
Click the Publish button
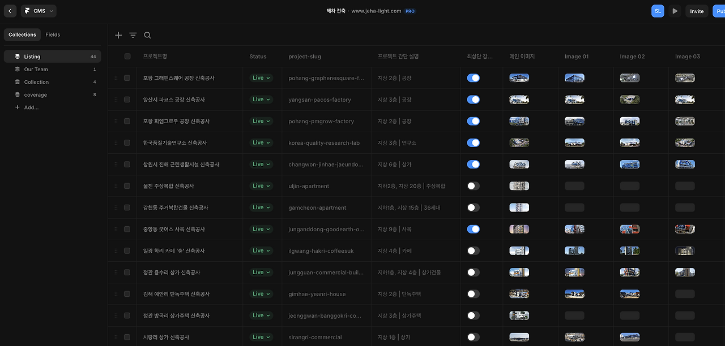[x=720, y=10]
